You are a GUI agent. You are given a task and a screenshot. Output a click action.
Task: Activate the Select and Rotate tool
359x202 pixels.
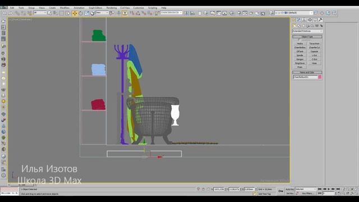tap(81, 13)
